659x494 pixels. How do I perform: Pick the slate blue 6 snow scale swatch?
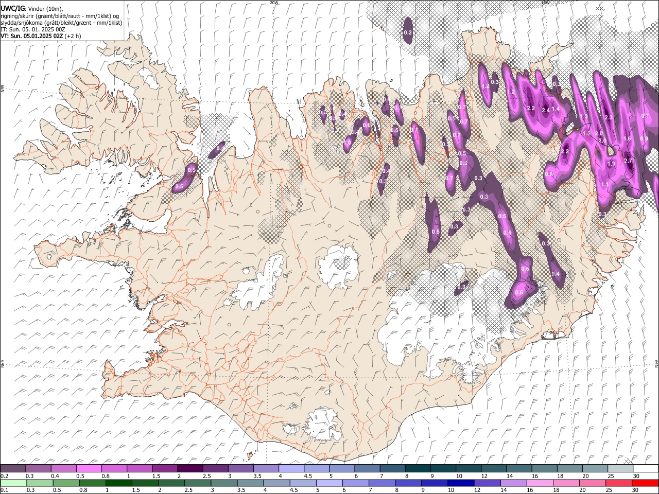tap(367, 468)
